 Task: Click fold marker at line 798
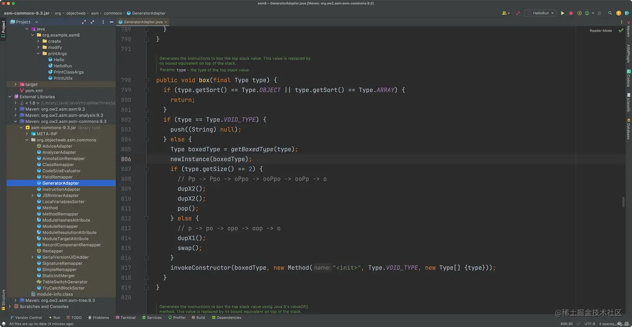[146, 80]
